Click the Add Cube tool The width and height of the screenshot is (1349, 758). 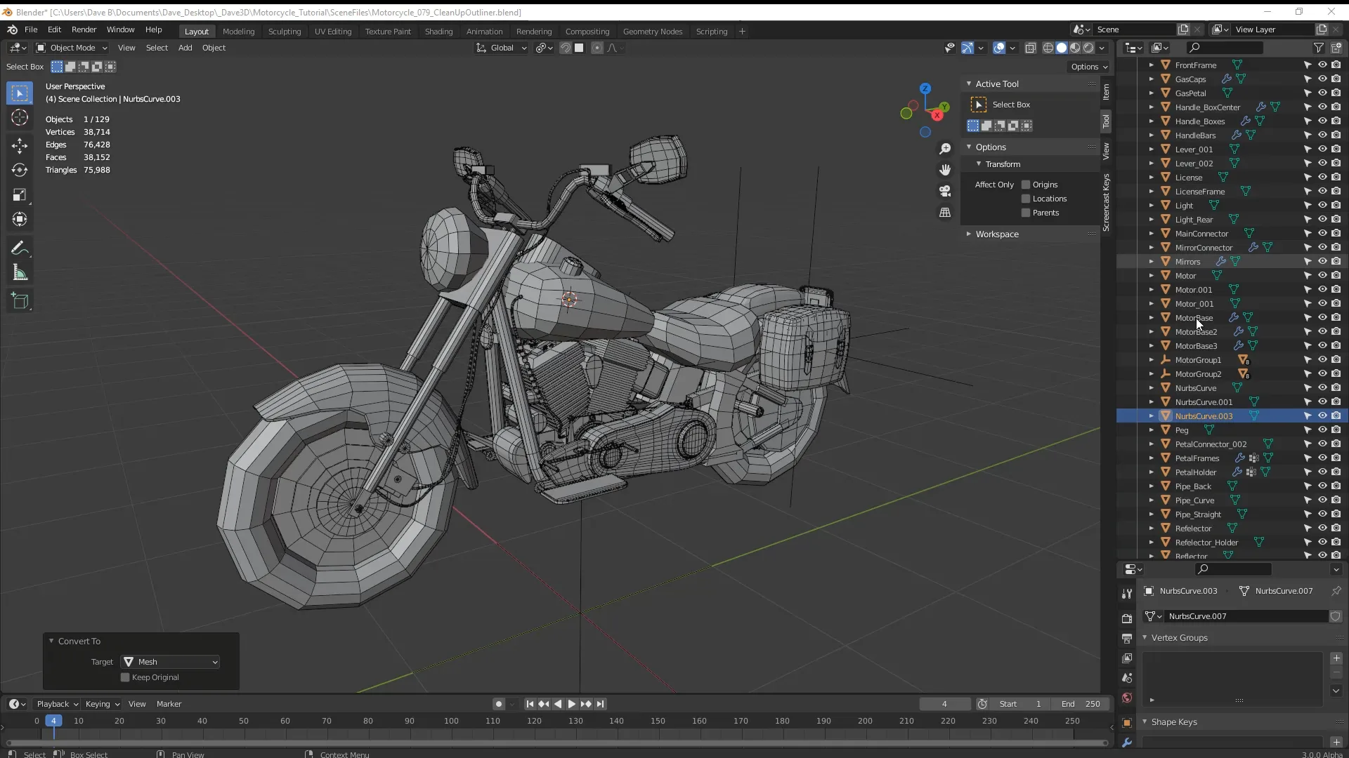(20, 302)
